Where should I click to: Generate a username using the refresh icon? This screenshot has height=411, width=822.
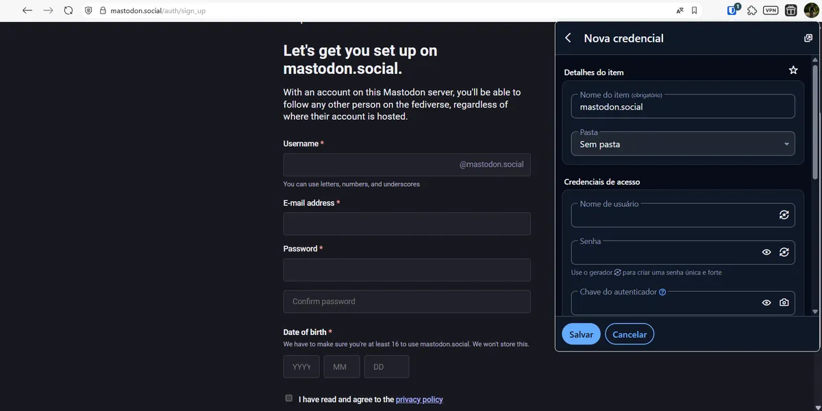point(784,214)
